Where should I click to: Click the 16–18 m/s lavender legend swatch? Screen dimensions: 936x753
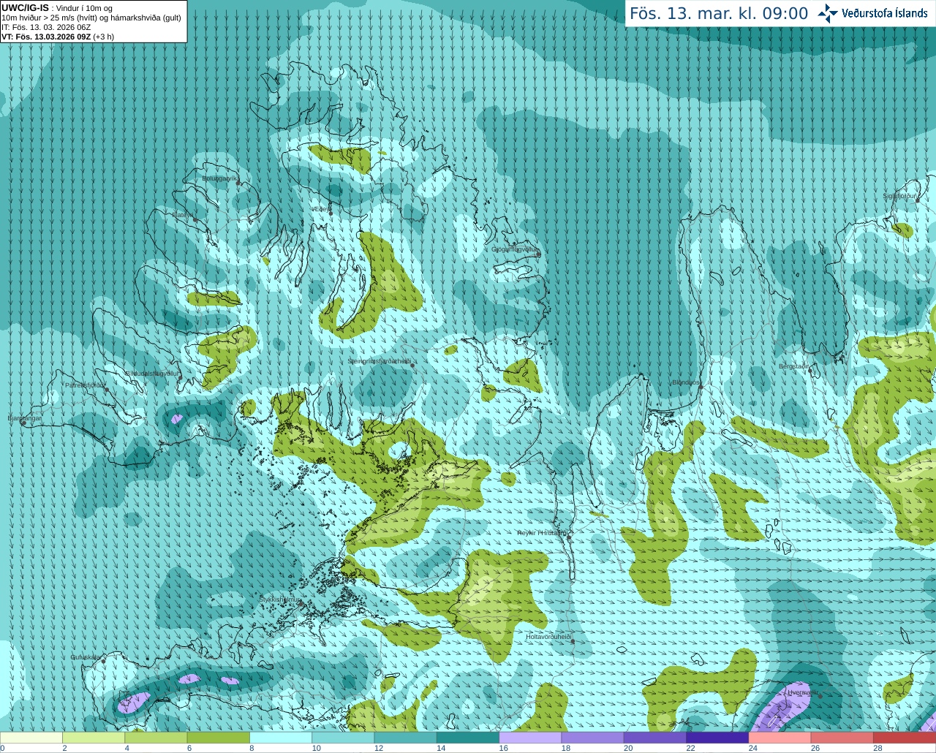530,738
